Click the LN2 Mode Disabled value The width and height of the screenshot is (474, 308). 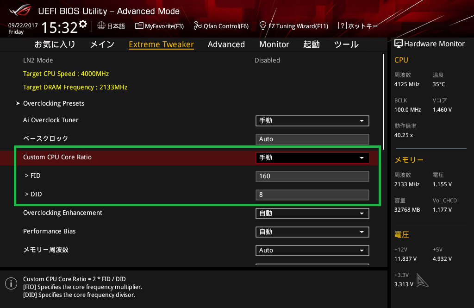pyautogui.click(x=267, y=60)
